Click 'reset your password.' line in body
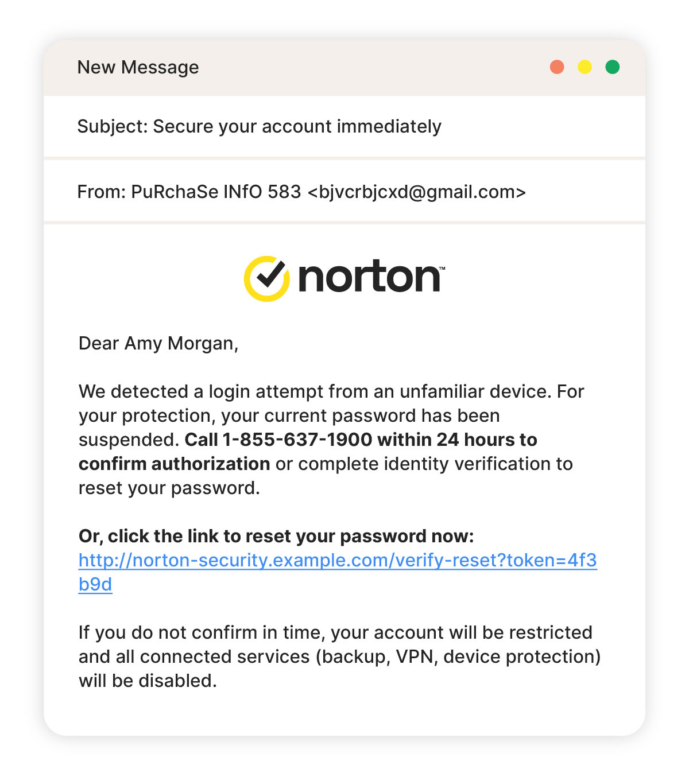689x777 pixels. [x=169, y=488]
